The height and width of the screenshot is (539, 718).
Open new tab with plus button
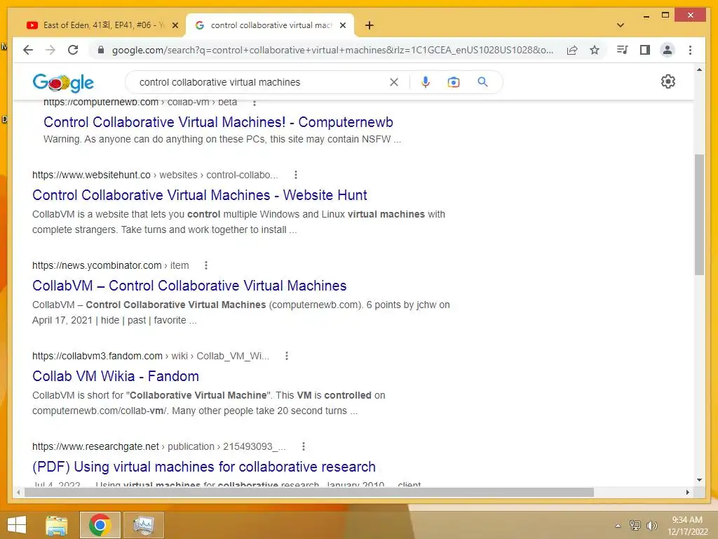pyautogui.click(x=370, y=25)
